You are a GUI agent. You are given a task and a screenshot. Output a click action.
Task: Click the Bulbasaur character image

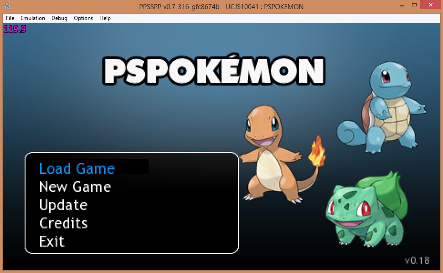coord(365,209)
